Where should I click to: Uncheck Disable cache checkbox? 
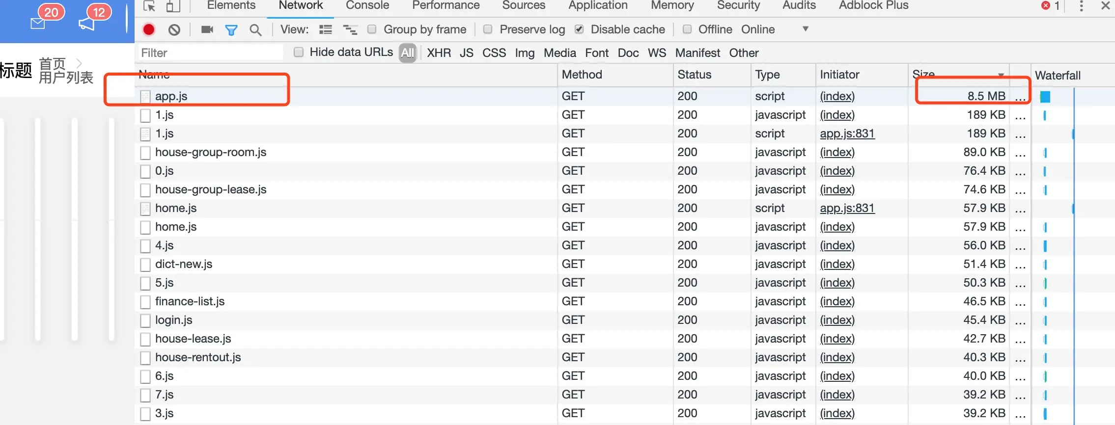(579, 29)
